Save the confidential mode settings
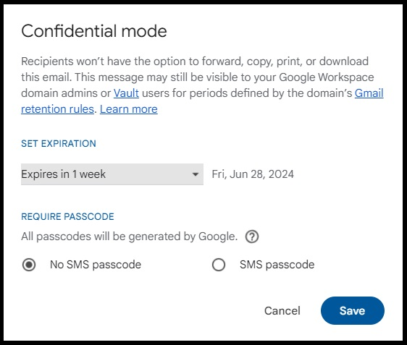This screenshot has height=345, width=407. tap(353, 310)
